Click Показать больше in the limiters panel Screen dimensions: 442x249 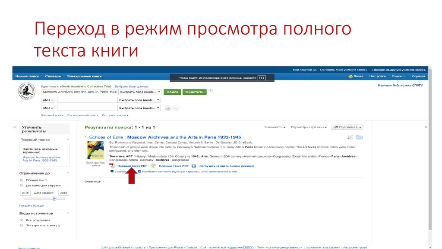pos(32,205)
